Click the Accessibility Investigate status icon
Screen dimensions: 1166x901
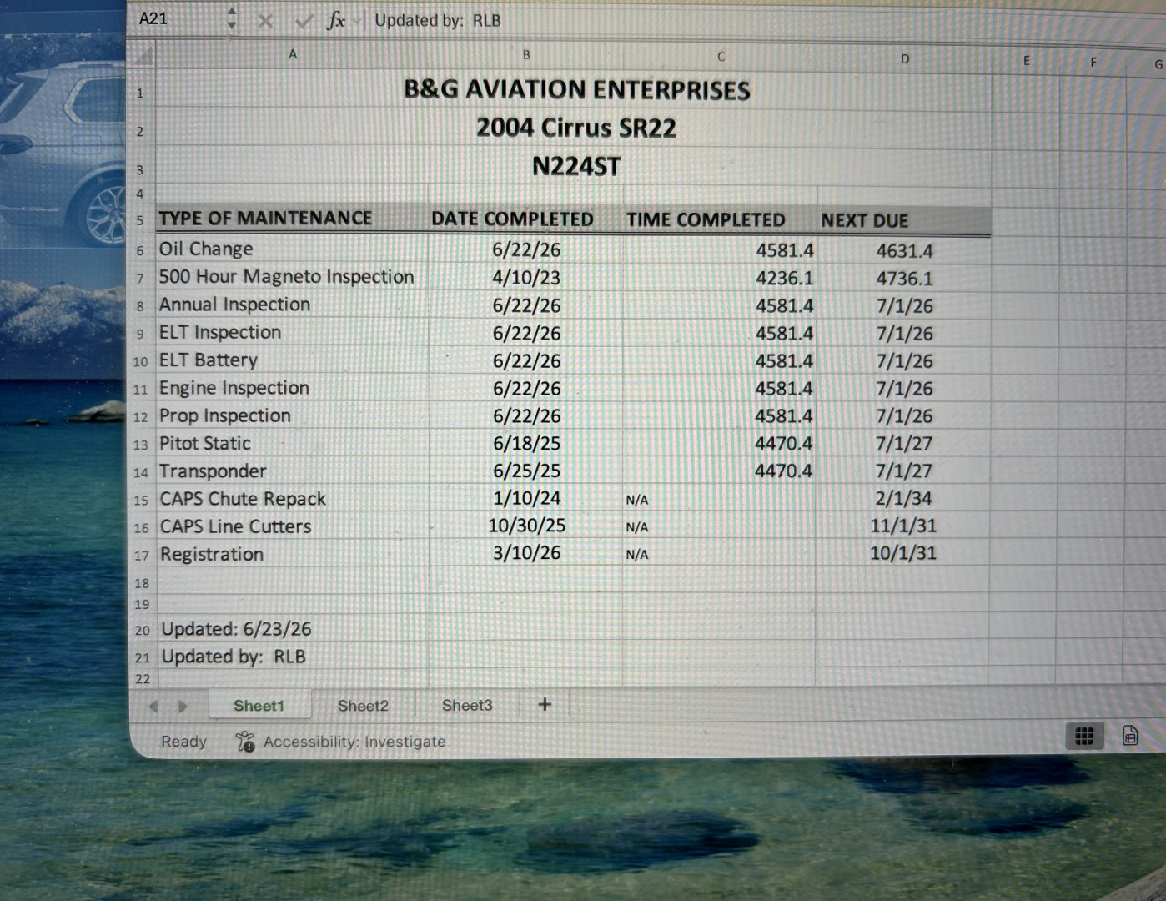coord(245,741)
